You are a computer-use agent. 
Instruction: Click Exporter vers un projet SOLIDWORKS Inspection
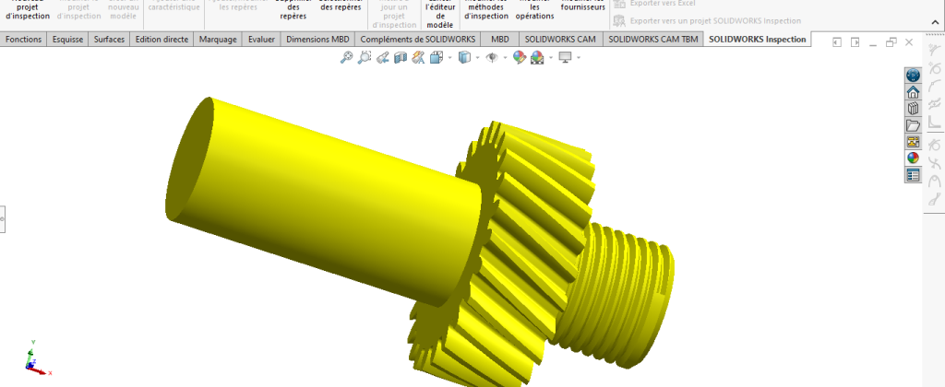pyautogui.click(x=707, y=21)
